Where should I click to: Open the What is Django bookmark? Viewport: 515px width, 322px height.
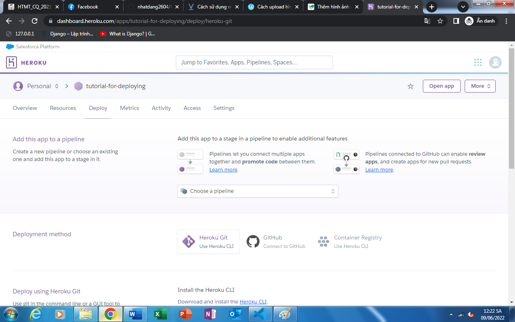(x=127, y=34)
